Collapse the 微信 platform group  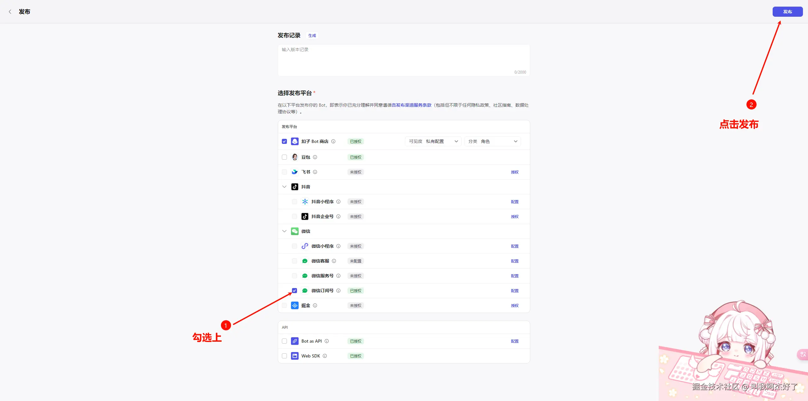click(x=284, y=231)
